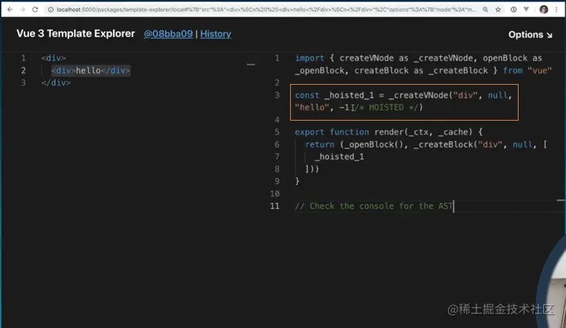Open the History link

[216, 34]
